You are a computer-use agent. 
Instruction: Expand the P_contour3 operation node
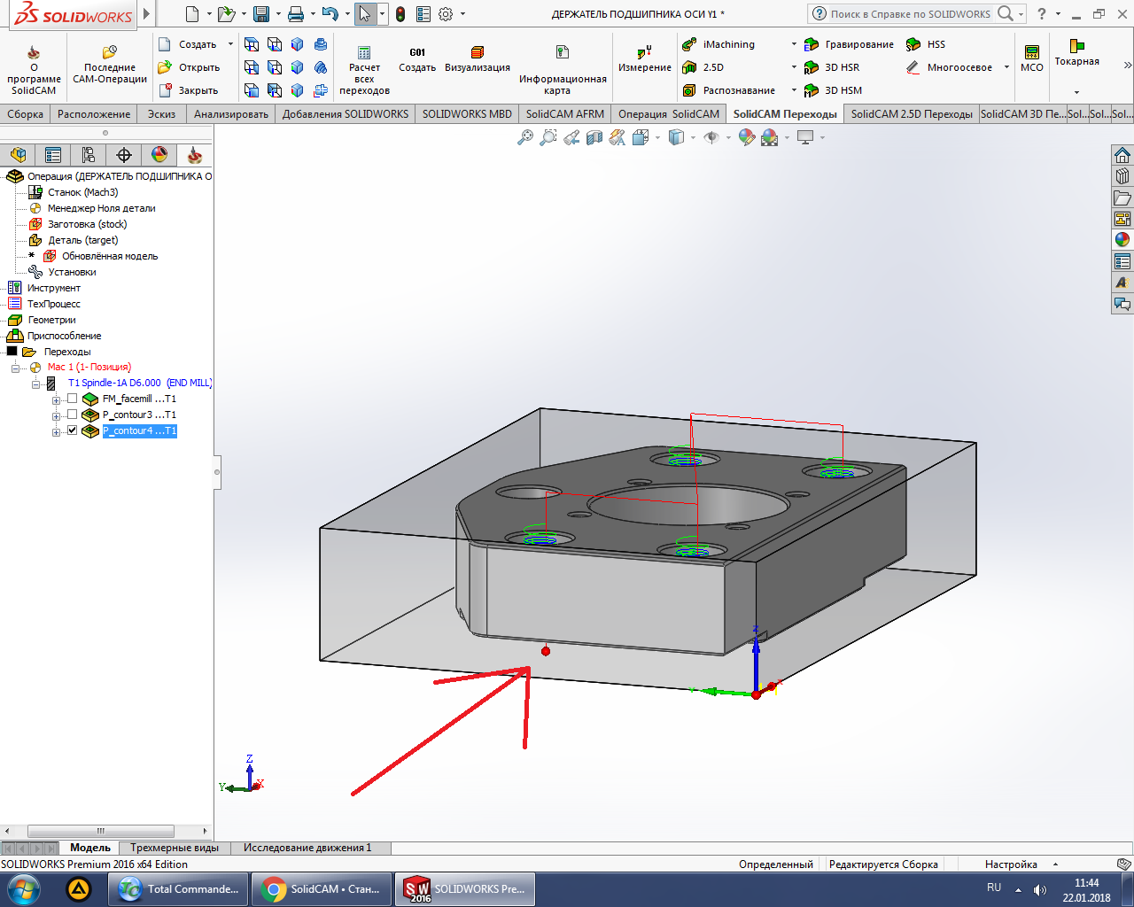(56, 415)
